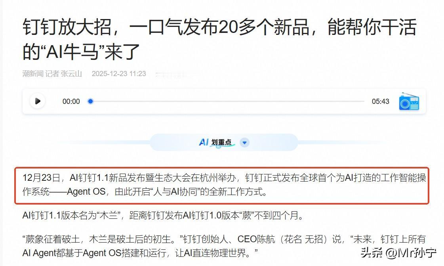Expand the AI 划重点 dropdown arrow

pyautogui.click(x=244, y=142)
